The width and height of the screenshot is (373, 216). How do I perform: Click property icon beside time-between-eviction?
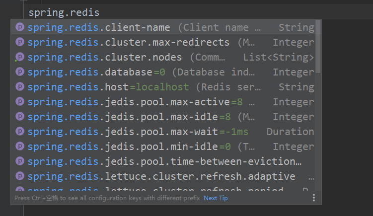point(20,161)
